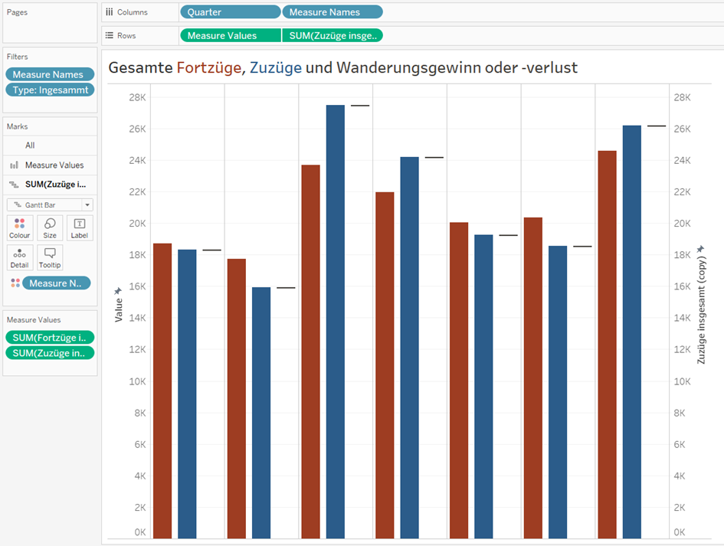Image resolution: width=724 pixels, height=546 pixels.
Task: Click the bar chart icon beside Measure Values
Action: pyautogui.click(x=15, y=165)
